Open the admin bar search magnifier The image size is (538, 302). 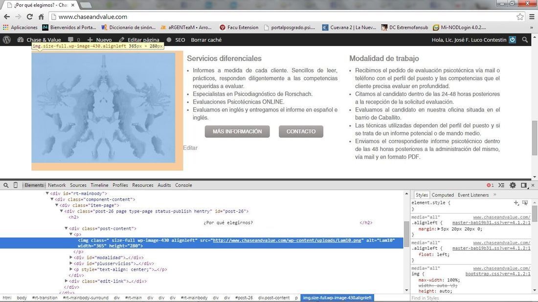click(x=525, y=40)
